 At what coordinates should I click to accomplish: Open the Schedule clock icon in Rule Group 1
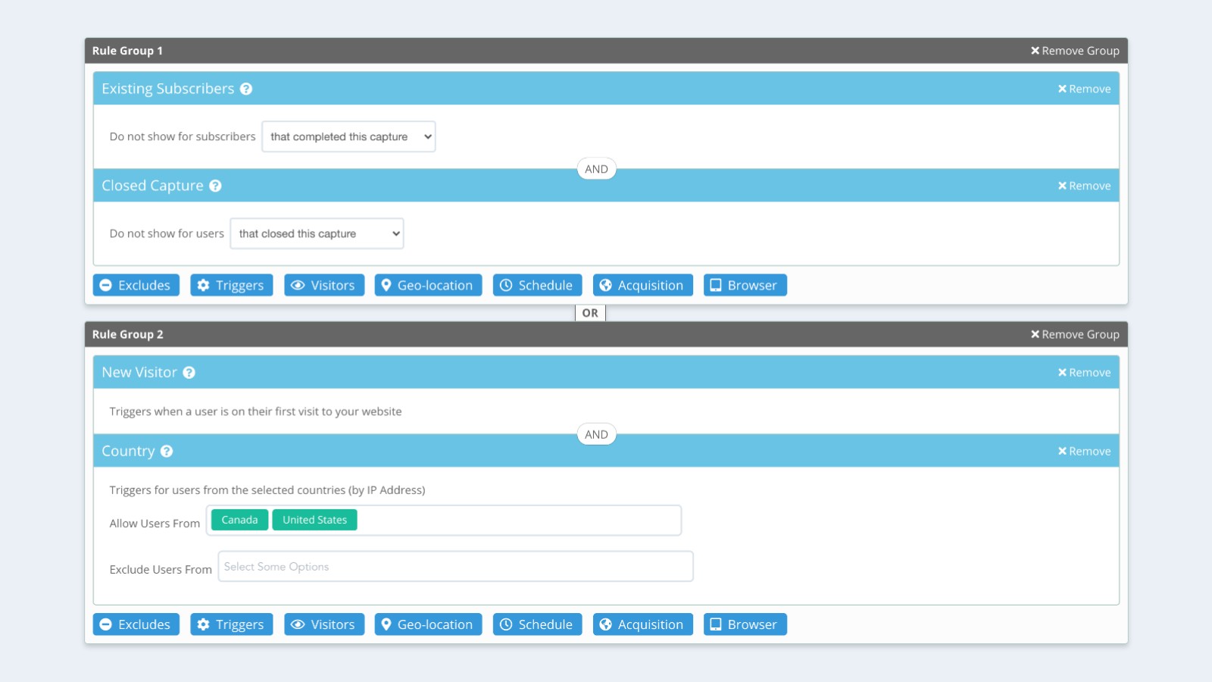point(506,285)
